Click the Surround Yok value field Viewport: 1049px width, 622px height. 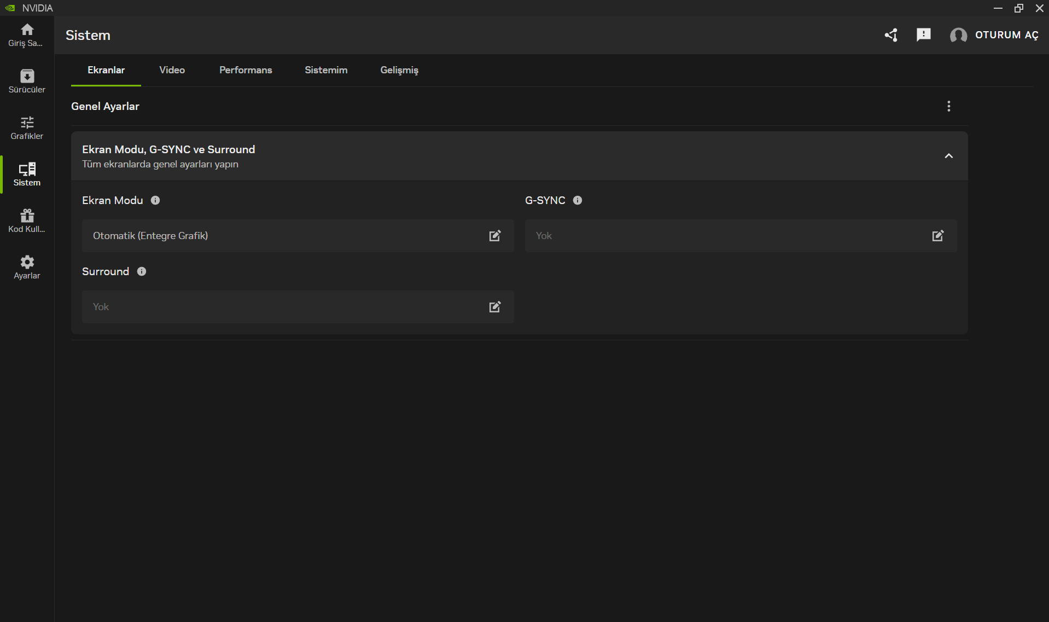[298, 307]
